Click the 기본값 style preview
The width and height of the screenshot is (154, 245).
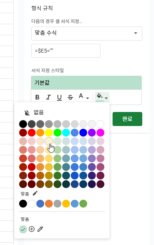(x=86, y=83)
